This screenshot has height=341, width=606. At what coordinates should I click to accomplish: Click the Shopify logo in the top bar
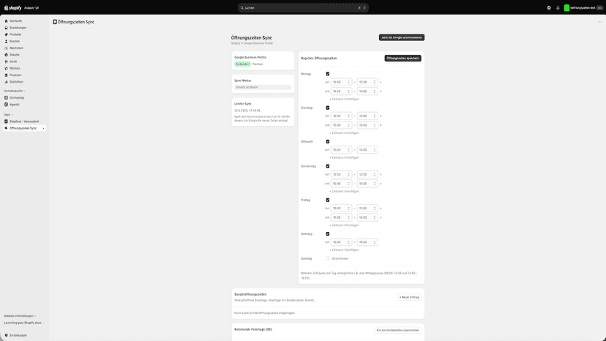point(12,8)
